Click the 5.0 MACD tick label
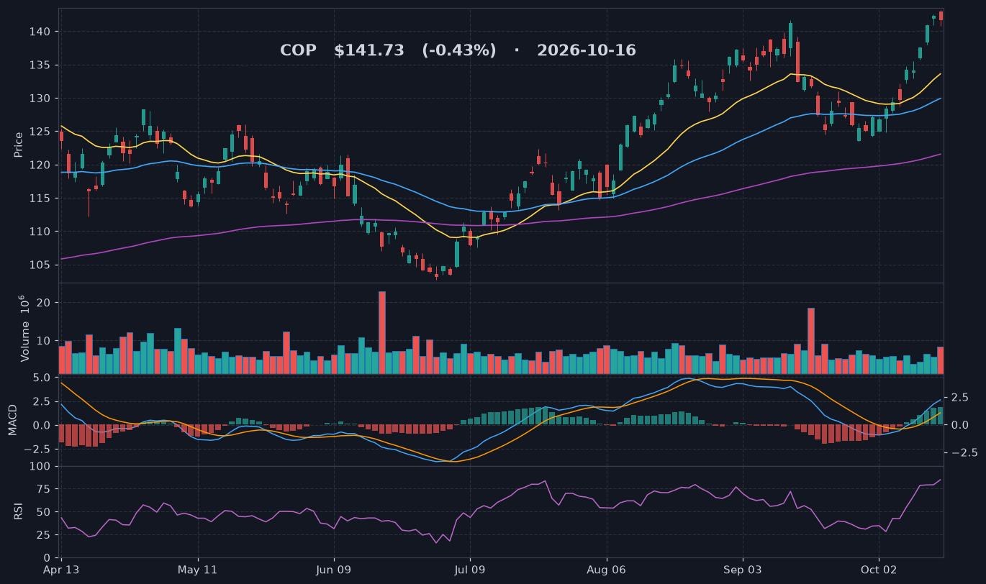This screenshot has height=584, width=986. click(42, 378)
